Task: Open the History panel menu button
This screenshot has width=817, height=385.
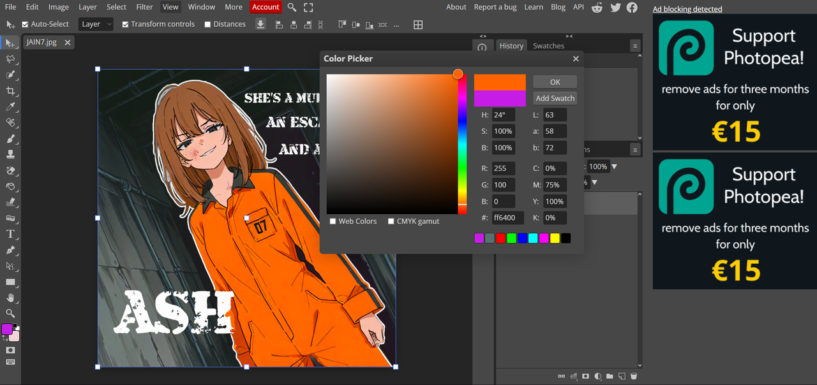Action: tap(634, 46)
